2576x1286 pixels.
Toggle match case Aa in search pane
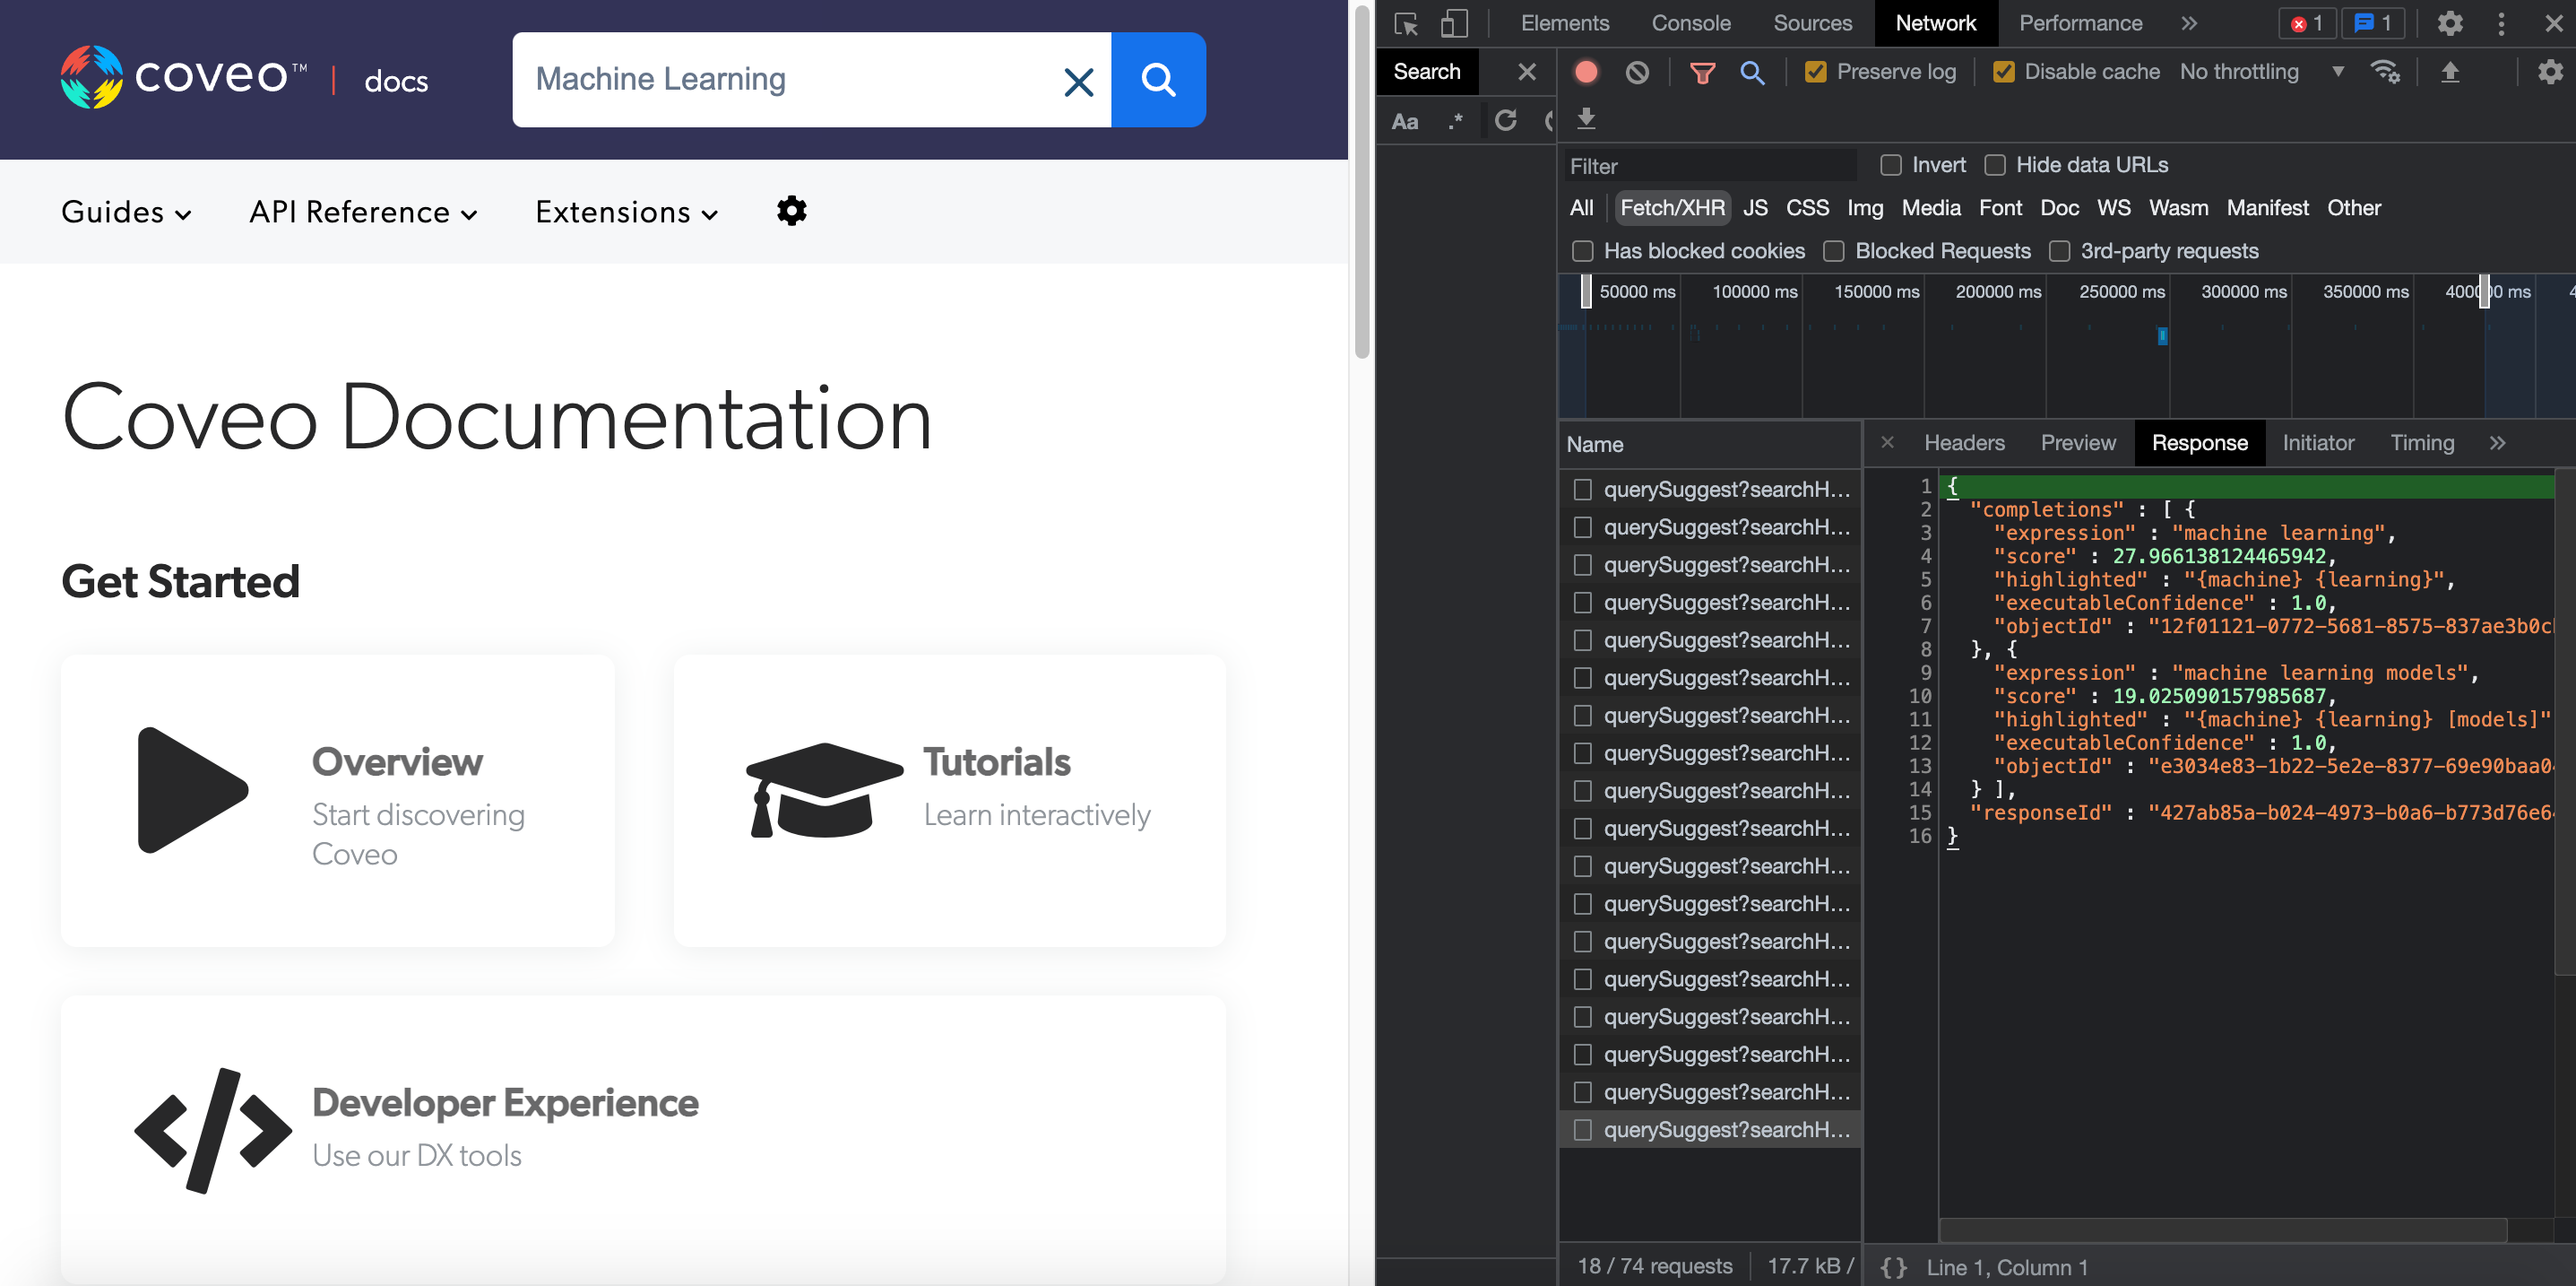[1405, 121]
